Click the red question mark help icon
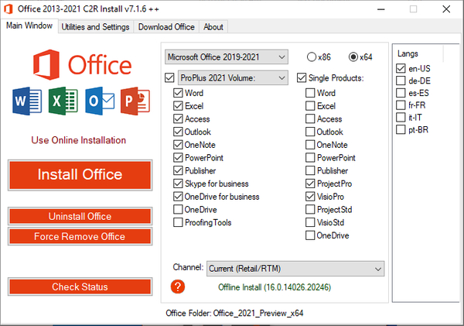The image size is (464, 326). (179, 287)
